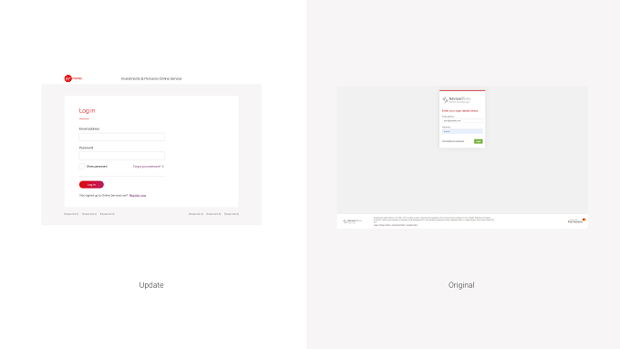Focus the Password field in Update mockup
The width and height of the screenshot is (620, 349).
pyautogui.click(x=122, y=156)
